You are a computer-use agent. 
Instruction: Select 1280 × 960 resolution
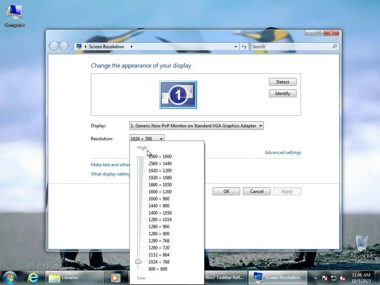[x=159, y=227]
